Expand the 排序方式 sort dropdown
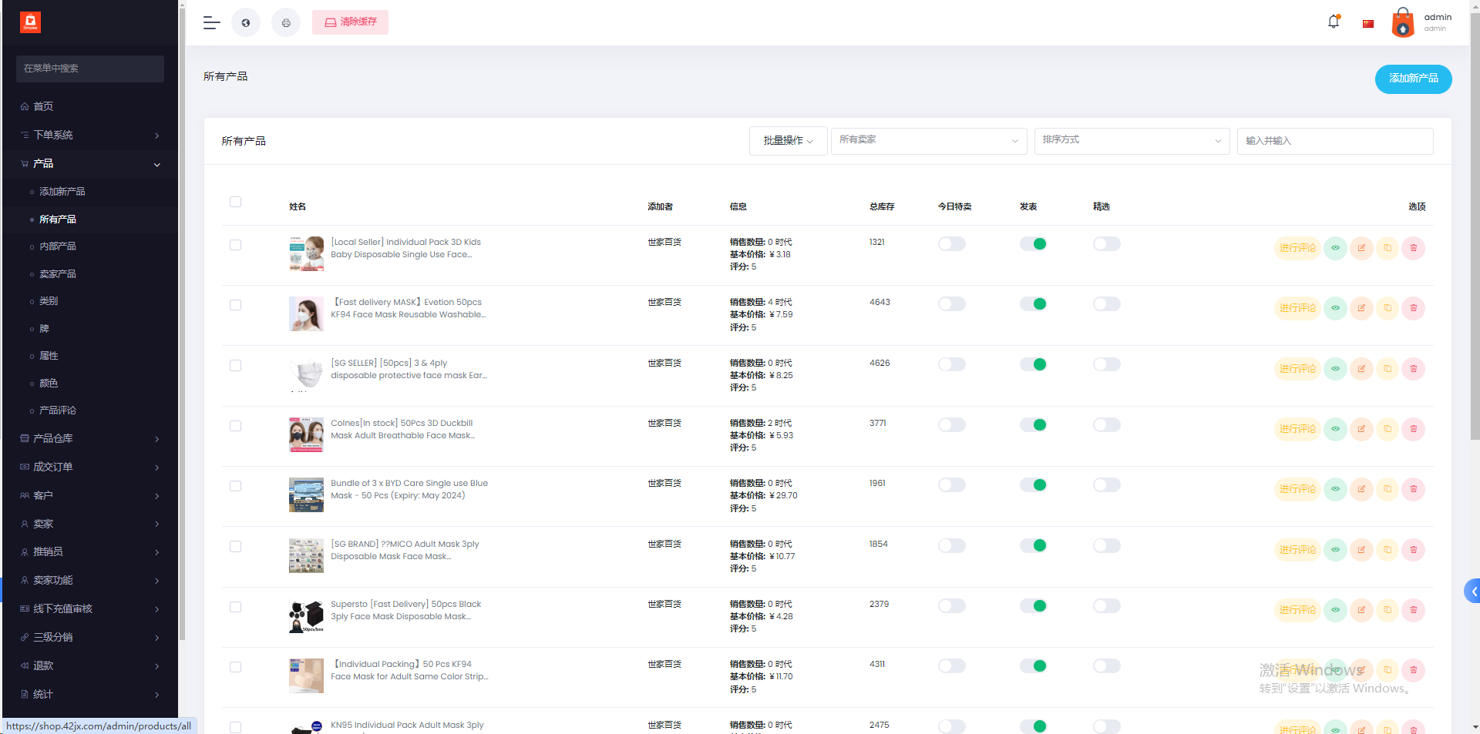The height and width of the screenshot is (734, 1480). (x=1131, y=141)
